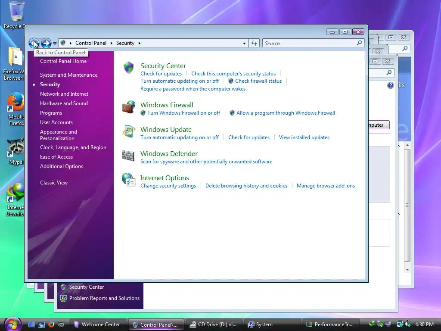Click the Windows Firewall brick wall icon
The image size is (441, 331).
(128, 107)
